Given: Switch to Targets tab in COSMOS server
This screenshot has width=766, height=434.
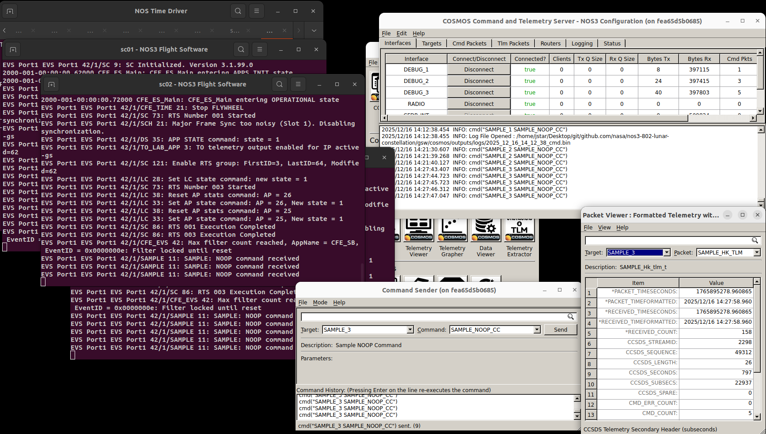Looking at the screenshot, I should [x=432, y=43].
